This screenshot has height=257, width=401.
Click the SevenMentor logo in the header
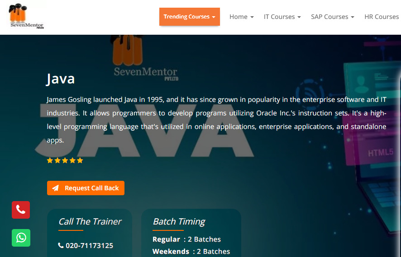(x=27, y=17)
